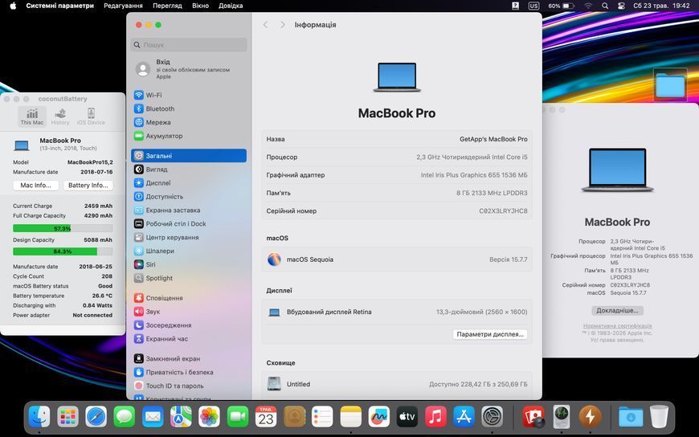Click the 60% battery status icon
Viewport: 699px width, 437px height.
561,6
